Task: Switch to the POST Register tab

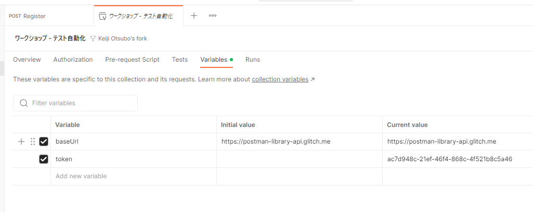Action: pyautogui.click(x=49, y=16)
